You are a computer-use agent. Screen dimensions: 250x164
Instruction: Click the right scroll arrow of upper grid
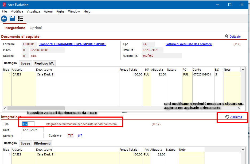(239, 109)
